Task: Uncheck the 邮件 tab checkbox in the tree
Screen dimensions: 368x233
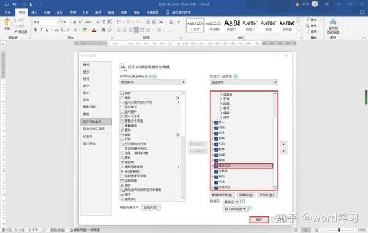Action: pyautogui.click(x=216, y=150)
